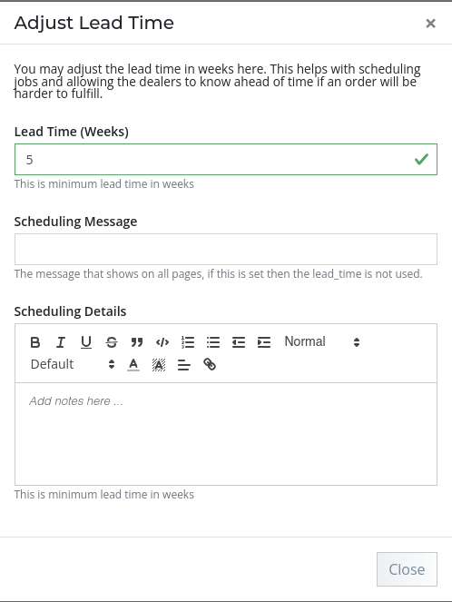Open the Default font dropdown
This screenshot has height=602, width=452.
[73, 364]
